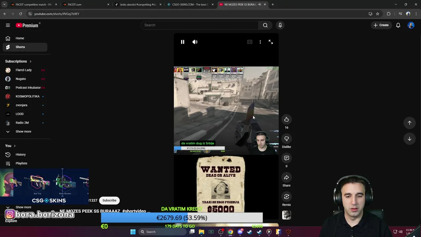The width and height of the screenshot is (421, 237).
Task: Open a new browser tab
Action: (273, 5)
